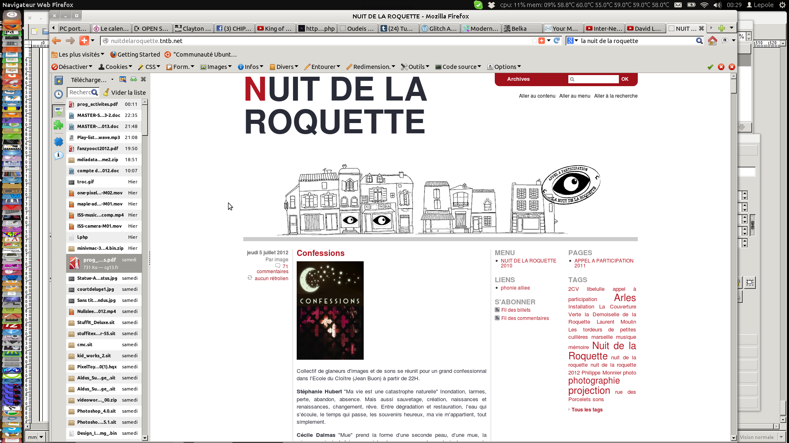Click the Google search magnifier icon
Viewport: 789px width, 443px height.
tap(699, 41)
